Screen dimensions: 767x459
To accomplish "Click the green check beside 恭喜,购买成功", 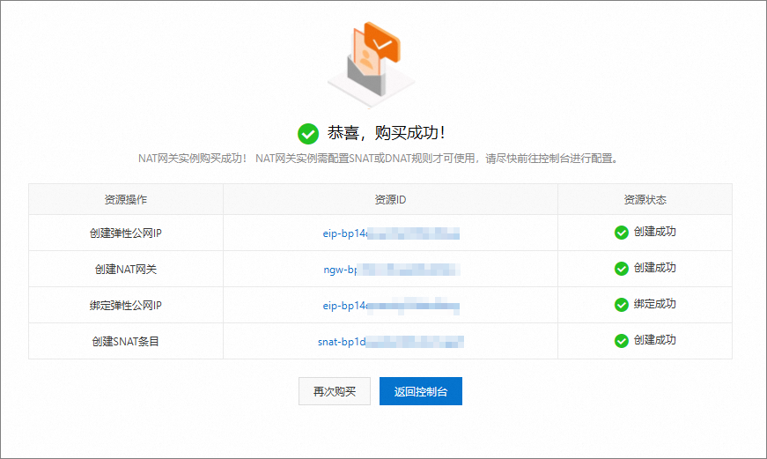I will [x=308, y=134].
